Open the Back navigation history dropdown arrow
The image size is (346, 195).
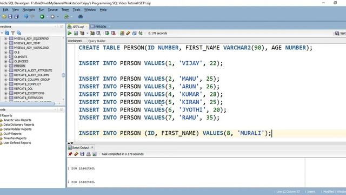pyautogui.click(x=47, y=17)
